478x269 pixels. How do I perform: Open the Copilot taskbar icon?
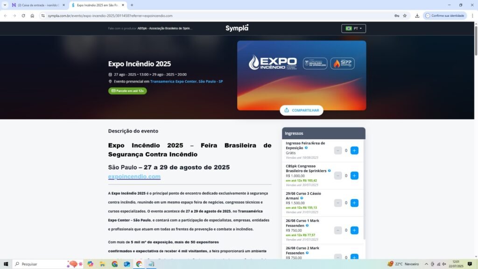tap(90, 264)
